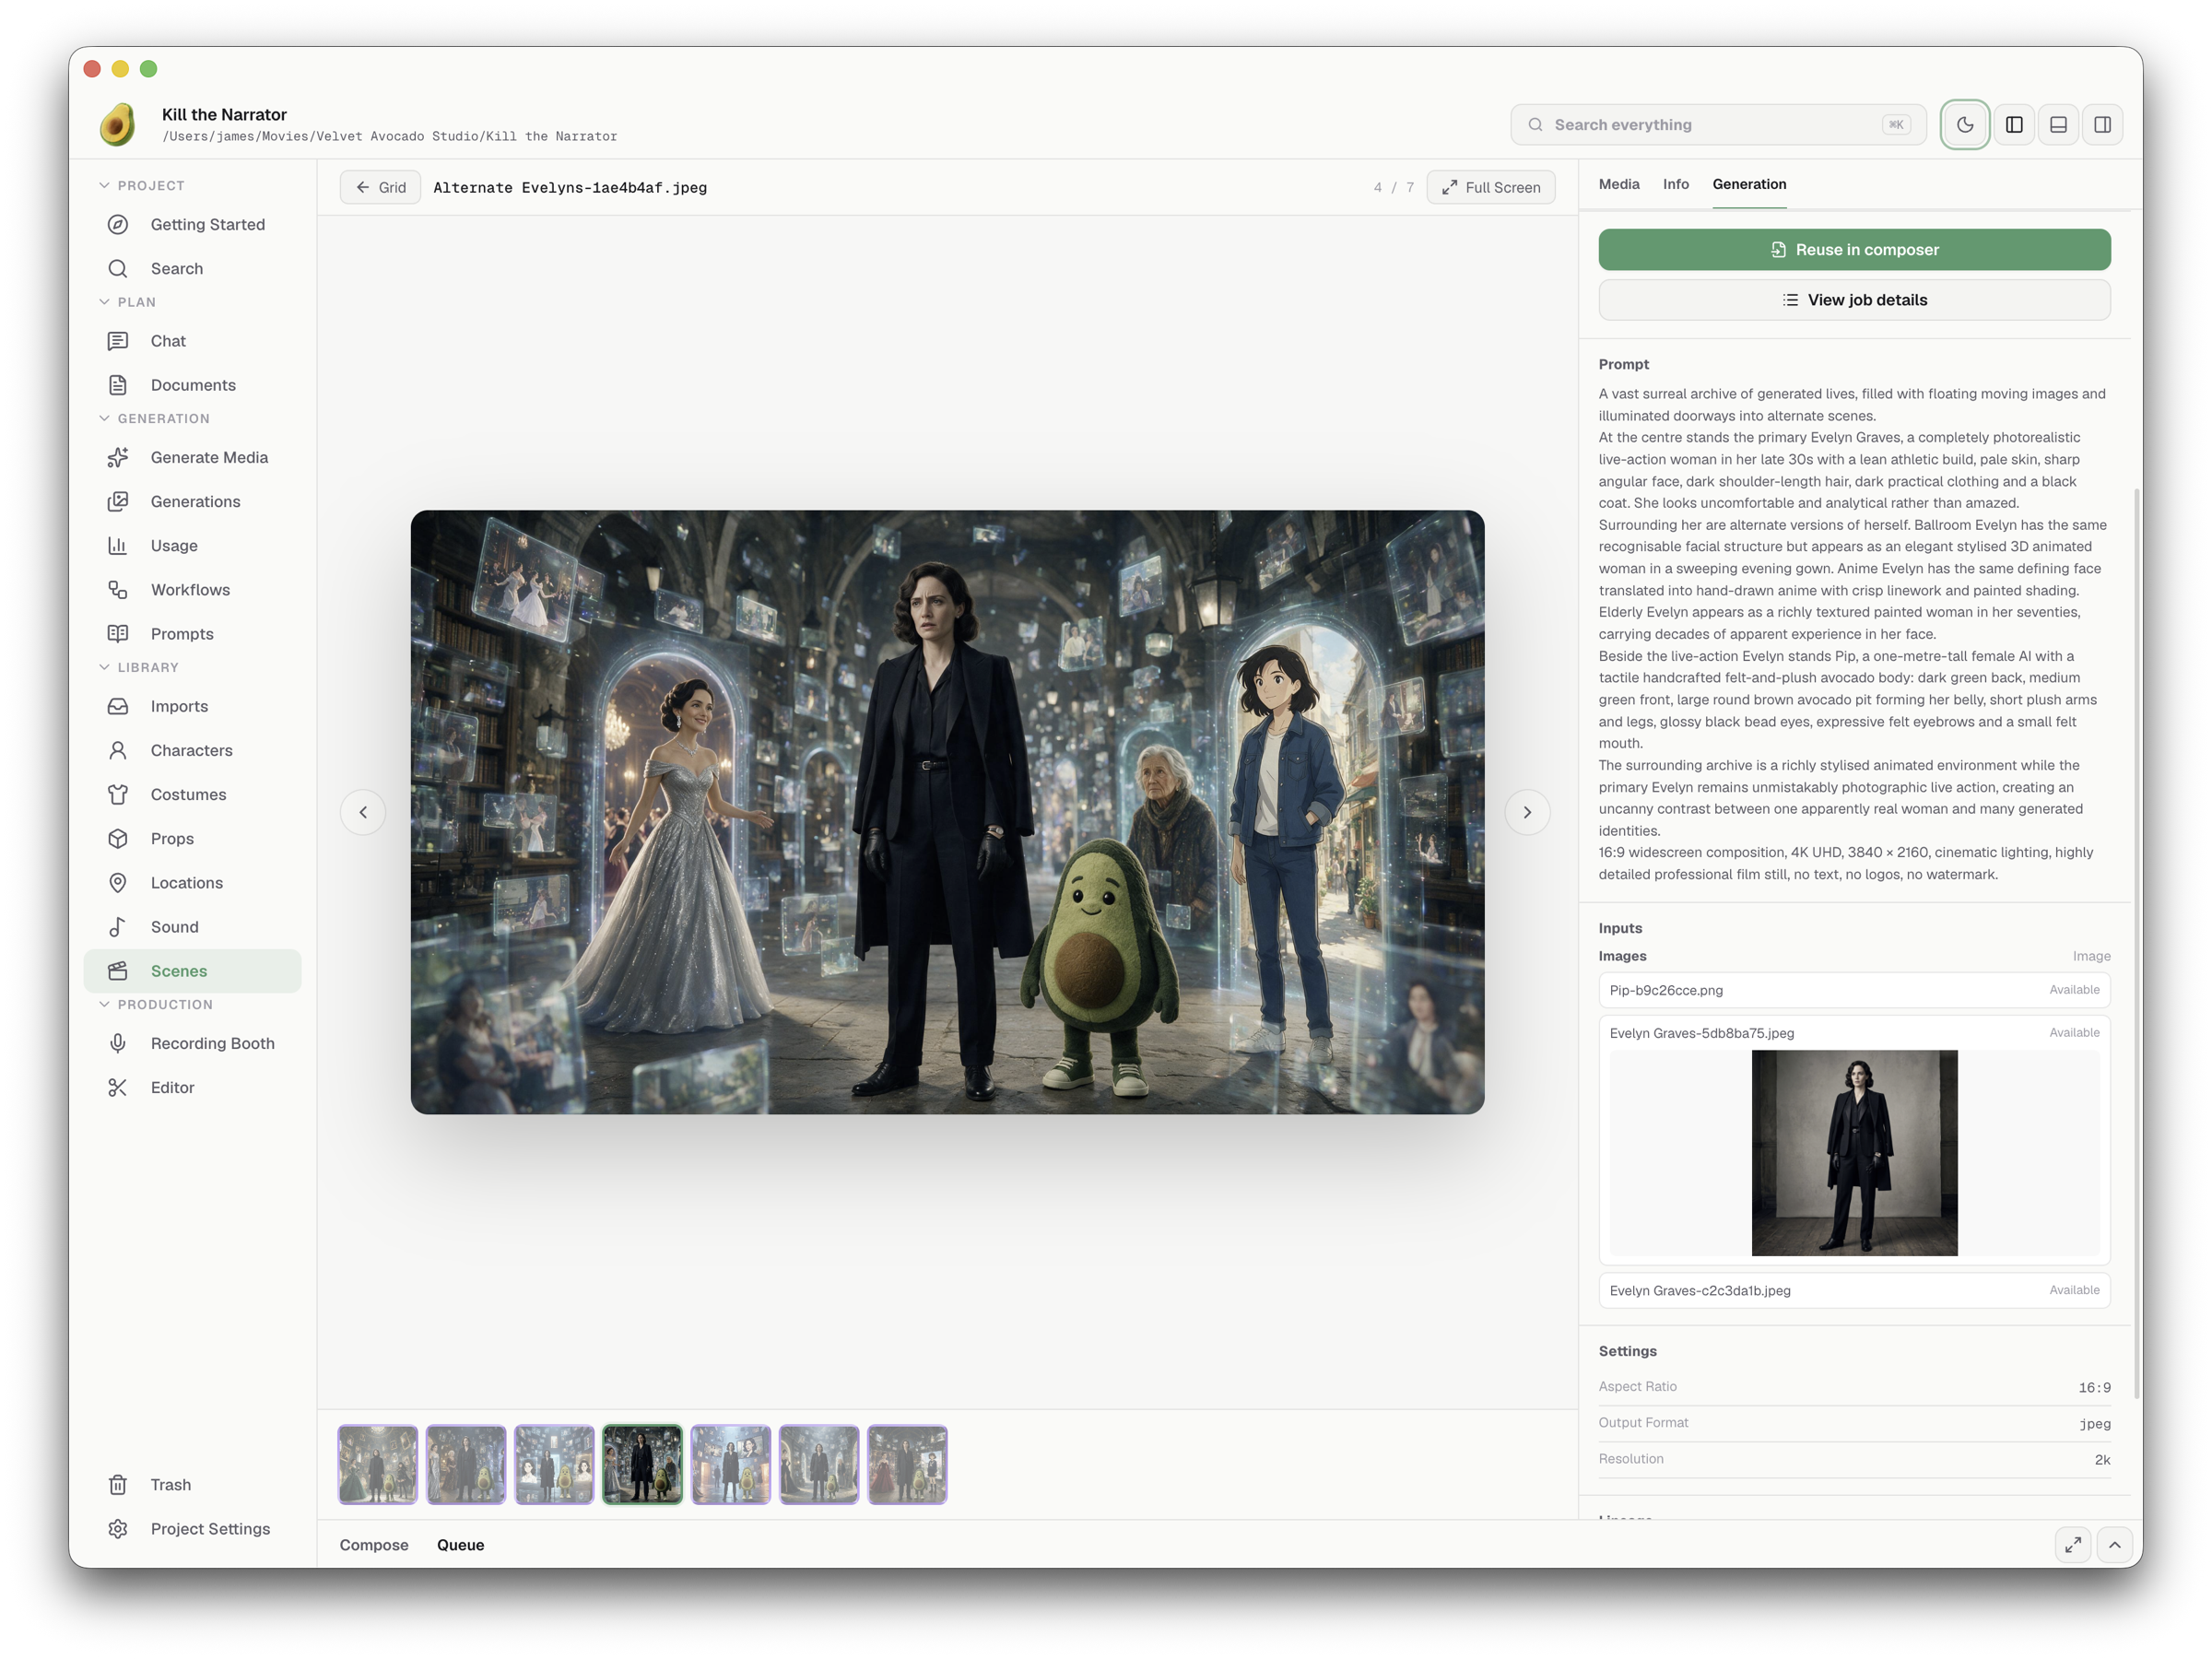
Task: Click the Resolution 2k value
Action: pos(2102,1459)
